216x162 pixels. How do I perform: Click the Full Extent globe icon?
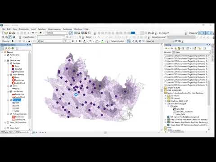(x=13, y=37)
